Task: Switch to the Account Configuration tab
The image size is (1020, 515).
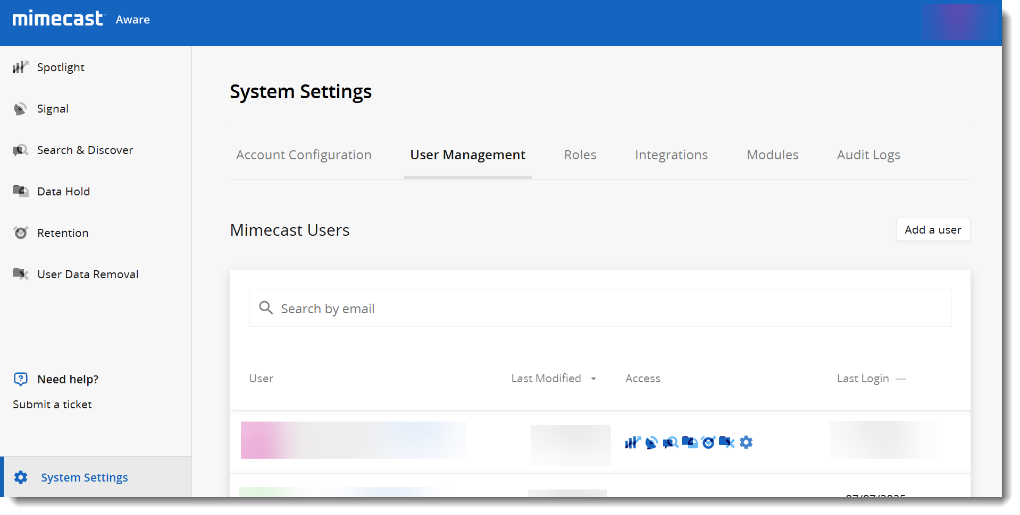Action: (x=304, y=155)
